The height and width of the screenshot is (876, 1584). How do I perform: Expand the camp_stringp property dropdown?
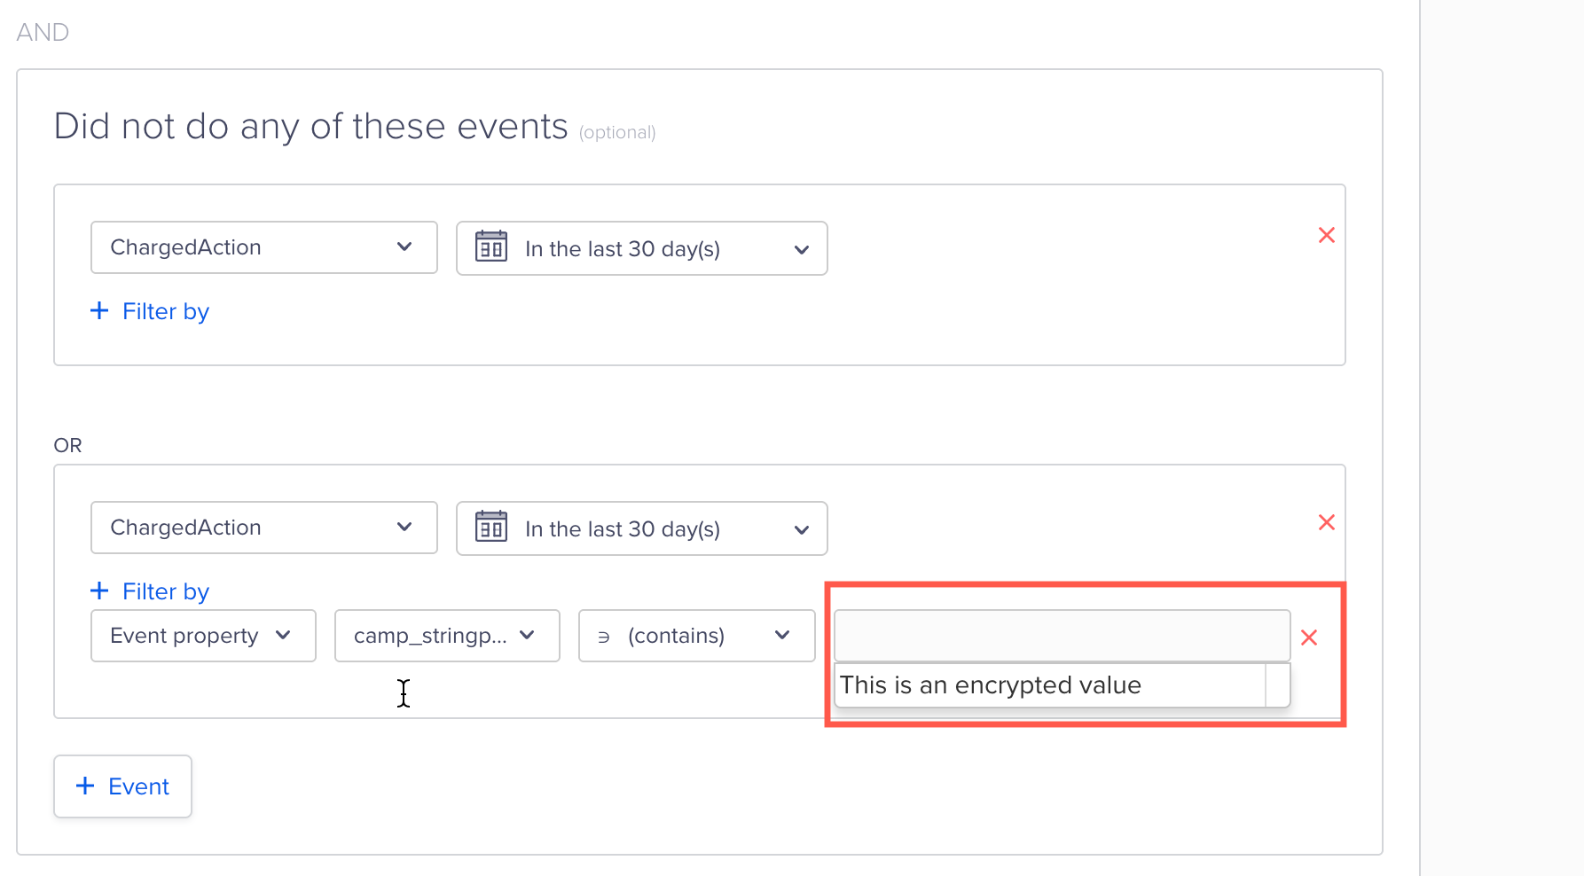click(x=447, y=636)
